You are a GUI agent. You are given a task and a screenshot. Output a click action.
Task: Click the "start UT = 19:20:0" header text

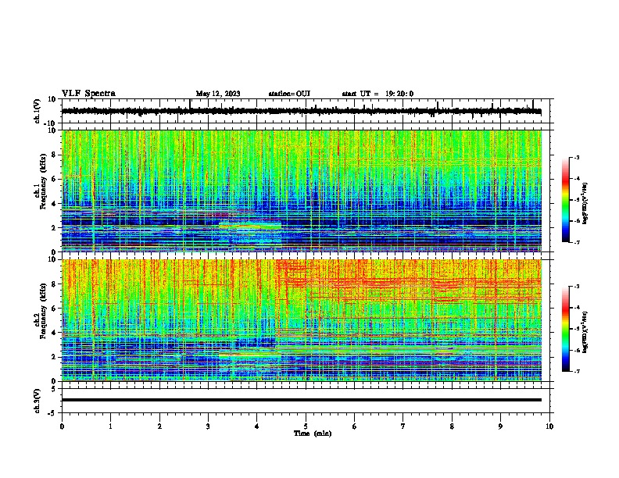click(x=377, y=94)
